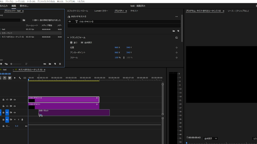Collapse the トランスフォーム section
257x144 pixels.
point(68,37)
